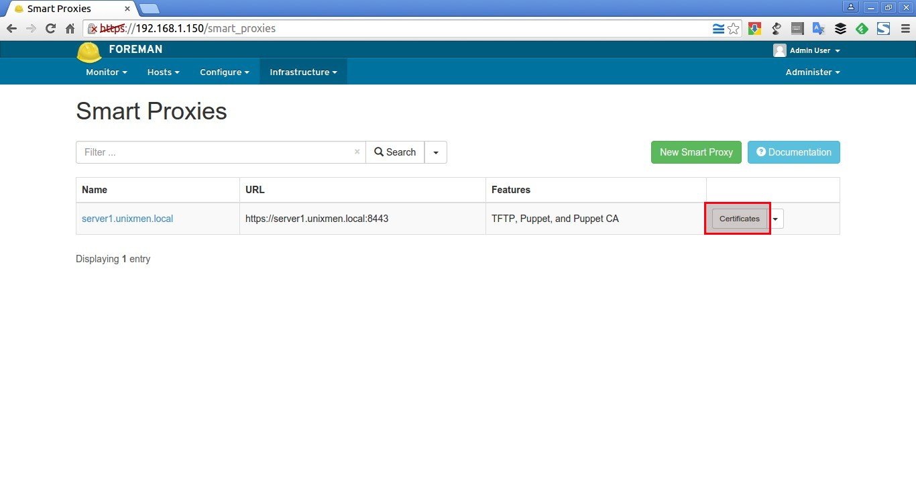
Task: Click the desk lamp extension icon
Action: pos(777,29)
